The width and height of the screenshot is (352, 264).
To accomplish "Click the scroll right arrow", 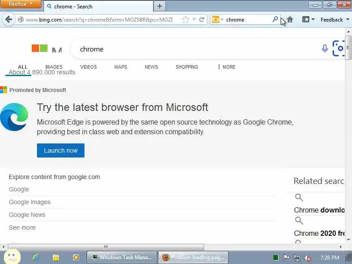I will (x=341, y=247).
